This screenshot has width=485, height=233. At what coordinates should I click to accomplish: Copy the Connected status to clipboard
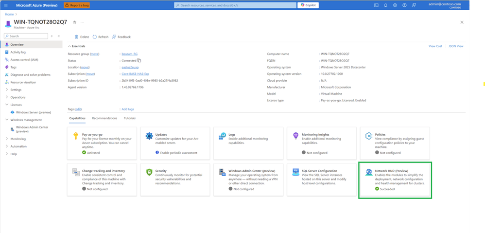(139, 61)
